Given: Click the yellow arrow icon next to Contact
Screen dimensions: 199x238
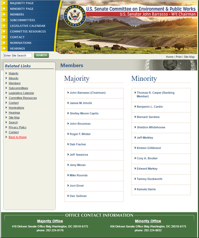Looking at the screenshot, I should (4, 37).
